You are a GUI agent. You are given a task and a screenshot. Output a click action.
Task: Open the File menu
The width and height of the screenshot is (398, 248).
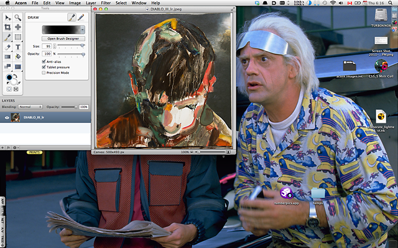(x=35, y=2)
